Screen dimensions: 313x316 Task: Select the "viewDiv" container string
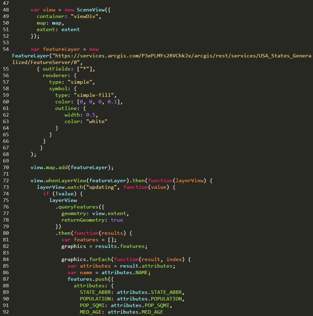pos(81,16)
